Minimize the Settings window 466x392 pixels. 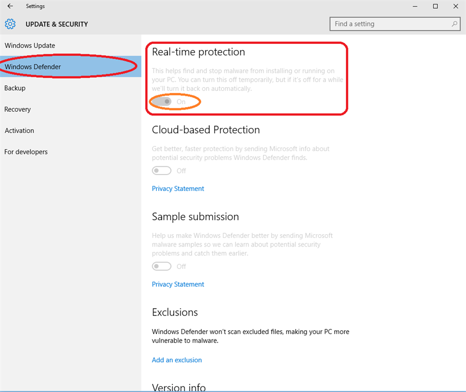pos(415,6)
